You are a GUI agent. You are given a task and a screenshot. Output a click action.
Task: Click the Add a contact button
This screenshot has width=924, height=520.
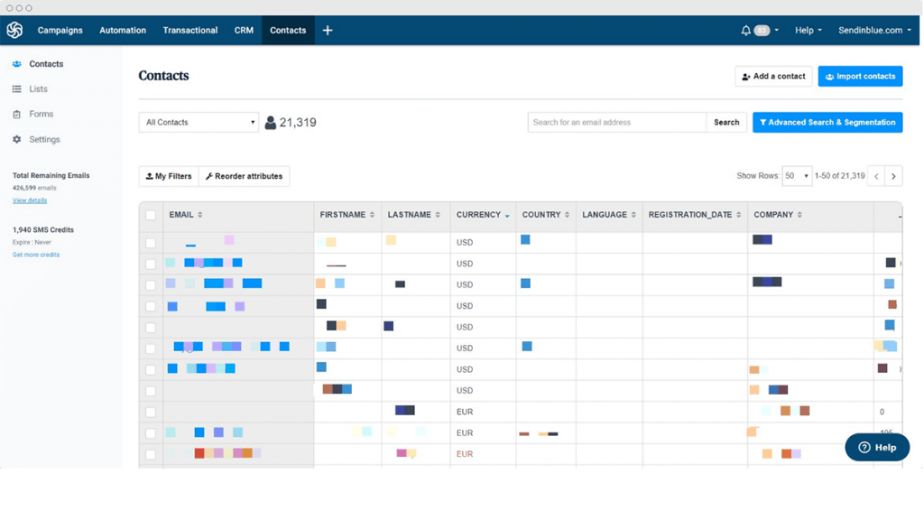[772, 76]
